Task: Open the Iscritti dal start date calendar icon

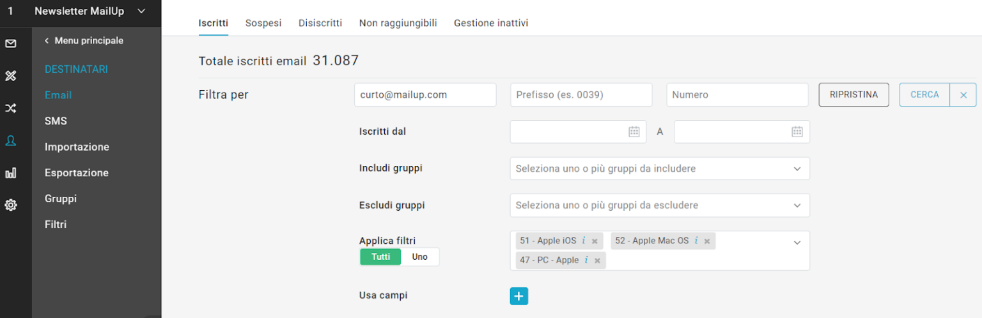Action: coord(634,132)
